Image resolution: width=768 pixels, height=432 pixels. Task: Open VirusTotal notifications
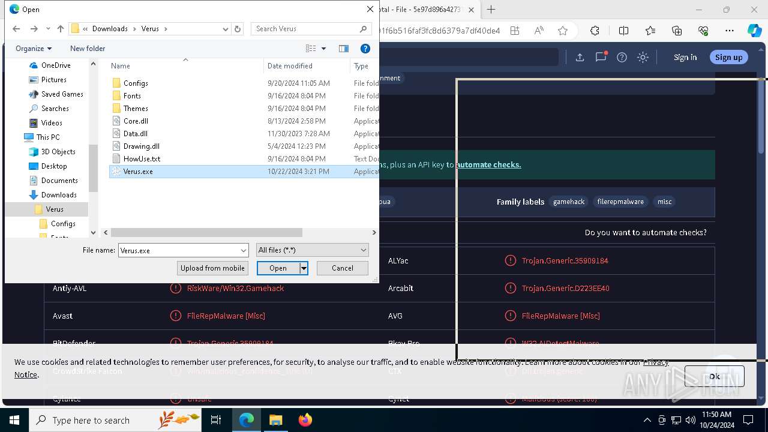pos(601,57)
